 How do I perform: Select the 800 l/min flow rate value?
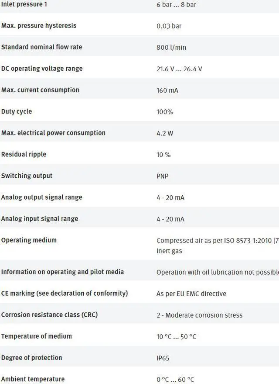pyautogui.click(x=171, y=47)
